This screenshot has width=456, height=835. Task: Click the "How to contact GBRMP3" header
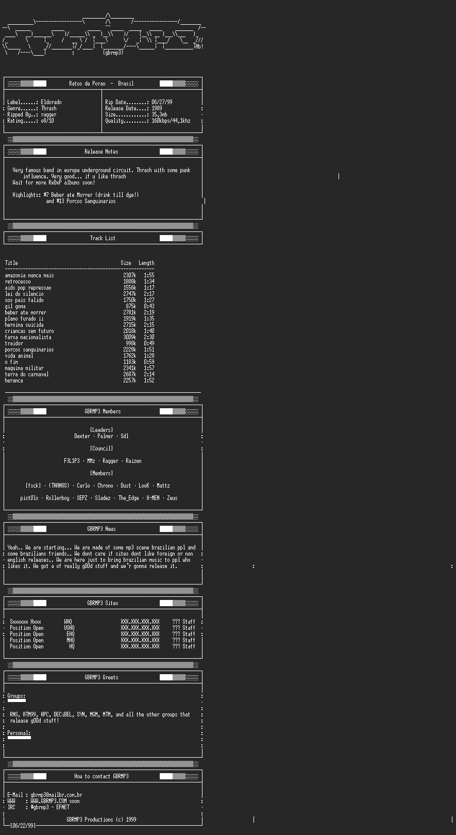point(102,776)
